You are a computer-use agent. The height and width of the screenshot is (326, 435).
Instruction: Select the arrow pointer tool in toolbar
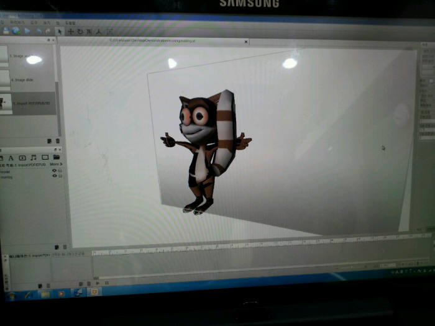click(60, 30)
